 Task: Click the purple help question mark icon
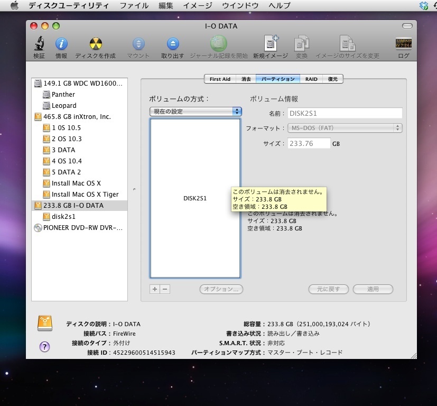click(x=45, y=347)
